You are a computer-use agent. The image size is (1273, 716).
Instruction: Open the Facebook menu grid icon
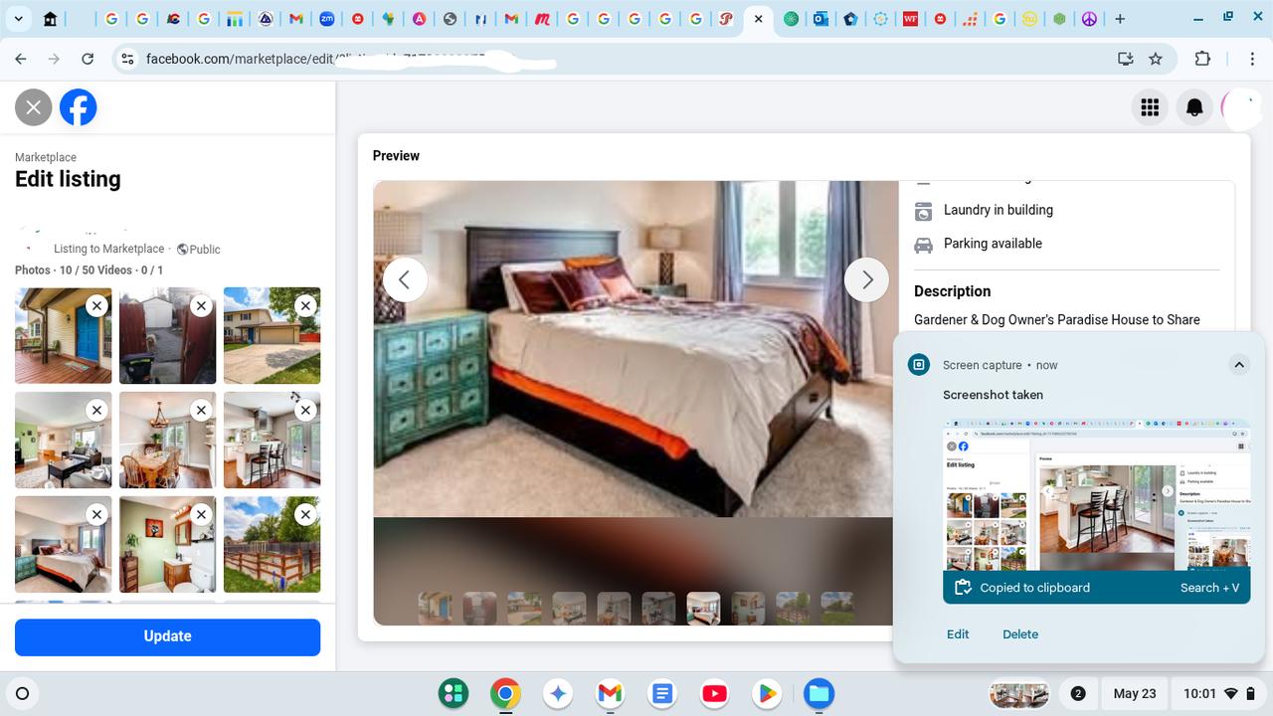coord(1150,107)
